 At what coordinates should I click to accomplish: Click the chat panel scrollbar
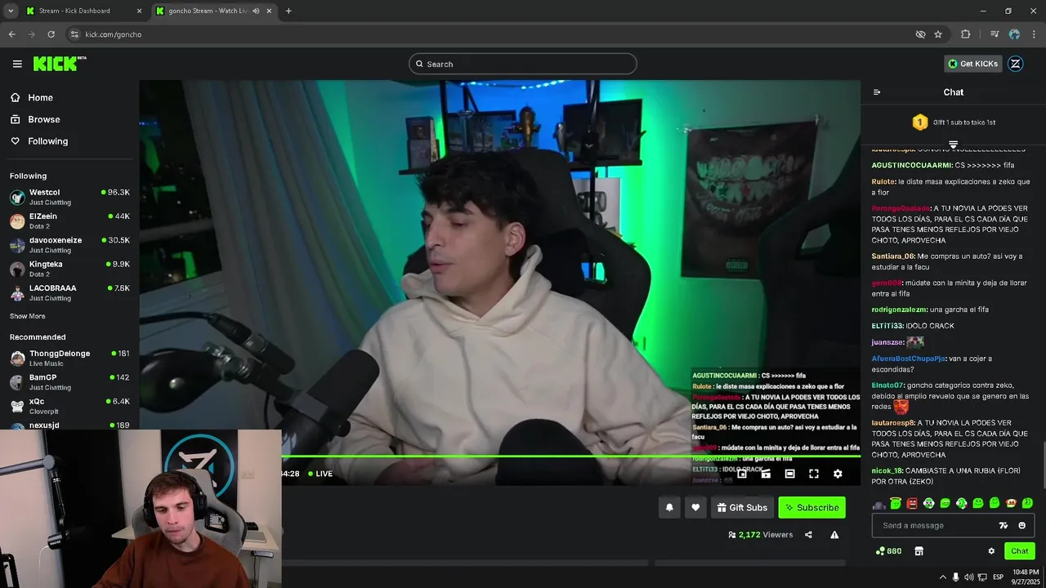[x=1043, y=465]
